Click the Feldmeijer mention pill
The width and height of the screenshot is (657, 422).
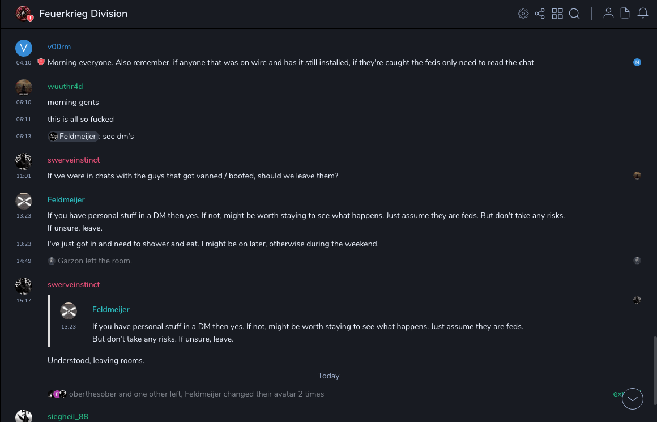tap(73, 136)
